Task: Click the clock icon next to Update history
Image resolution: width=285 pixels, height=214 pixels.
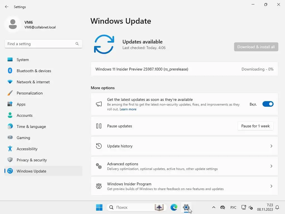Action: [x=99, y=146]
